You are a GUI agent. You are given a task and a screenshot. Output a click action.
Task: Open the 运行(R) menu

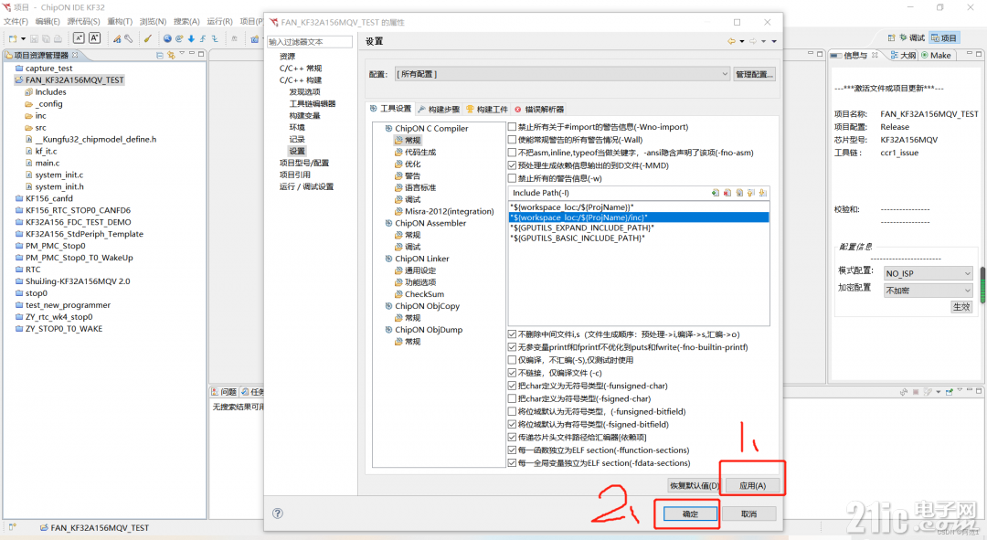pyautogui.click(x=219, y=21)
